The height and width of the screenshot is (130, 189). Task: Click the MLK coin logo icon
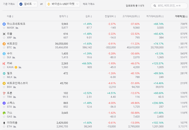[x=4, y=73]
